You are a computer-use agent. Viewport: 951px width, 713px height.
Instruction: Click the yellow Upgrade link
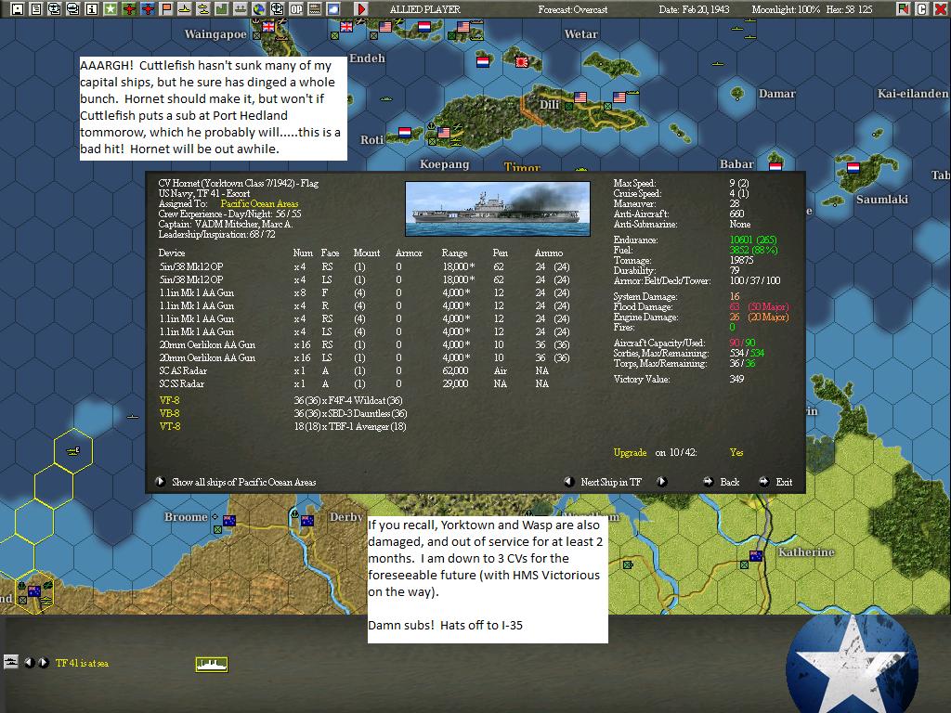630,453
